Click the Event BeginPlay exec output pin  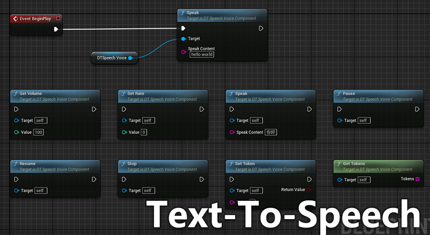tap(56, 29)
